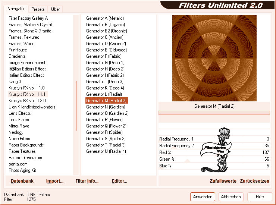
Task: Select the Navigator tab
Action: click(16, 9)
